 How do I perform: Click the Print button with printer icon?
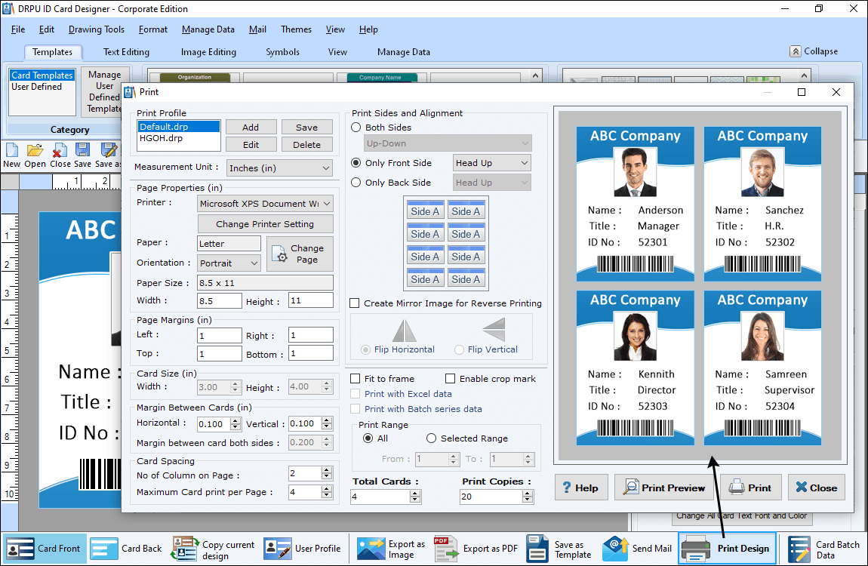click(751, 488)
